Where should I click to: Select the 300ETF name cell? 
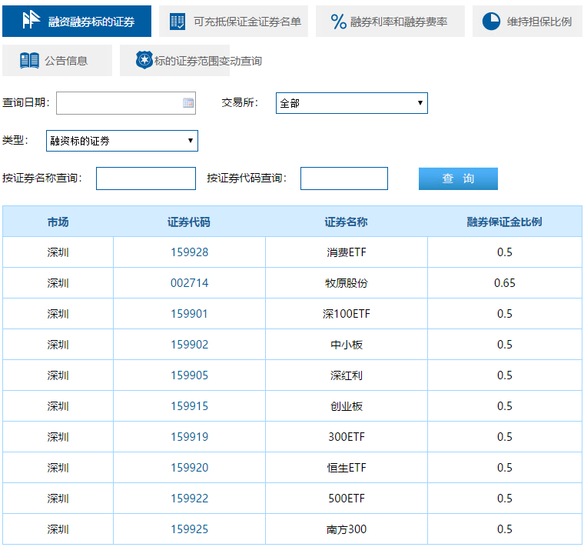click(x=347, y=437)
